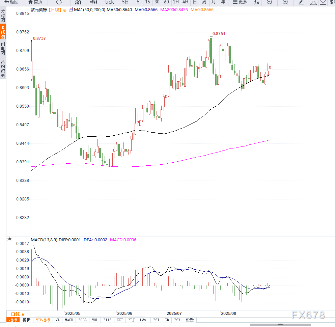Switch to 分时图 side tab
The width and height of the screenshot is (335, 327).
tap(3, 16)
